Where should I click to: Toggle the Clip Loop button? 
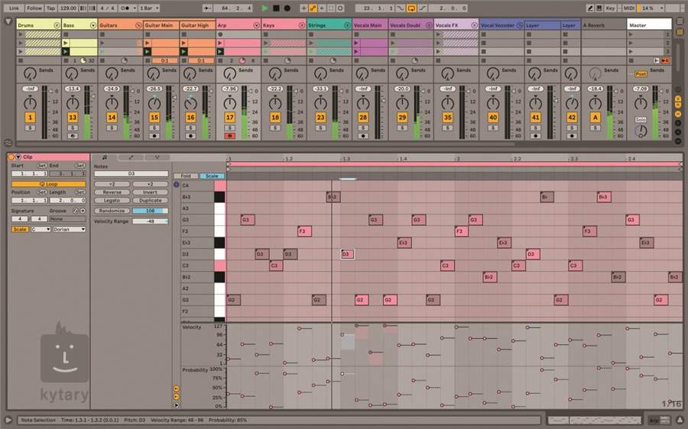point(49,184)
